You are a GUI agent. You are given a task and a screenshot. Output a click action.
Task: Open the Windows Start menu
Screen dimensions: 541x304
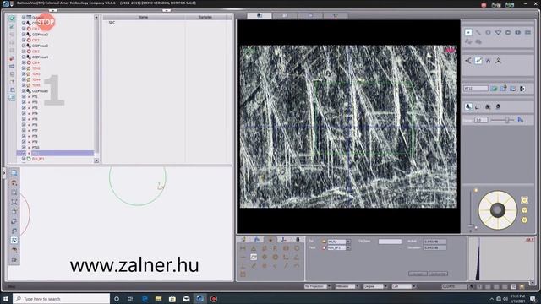coord(6,299)
